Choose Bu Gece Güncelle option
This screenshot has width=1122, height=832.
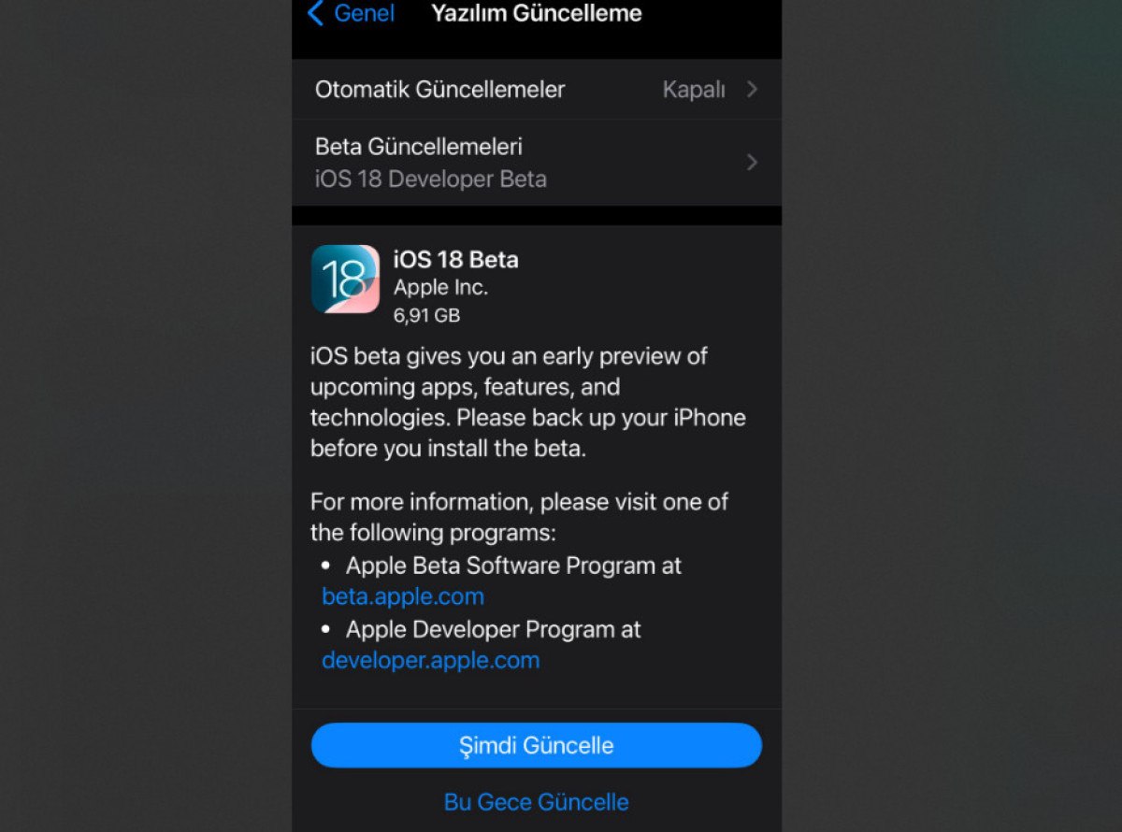coord(537,802)
